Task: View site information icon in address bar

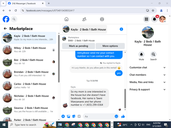Action: (x=23, y=11)
